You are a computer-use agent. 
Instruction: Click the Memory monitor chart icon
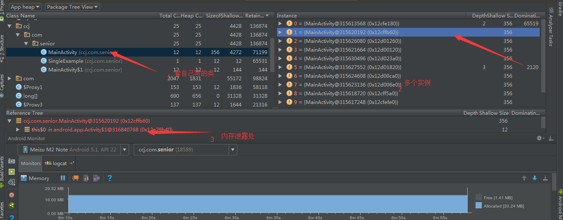point(24,178)
